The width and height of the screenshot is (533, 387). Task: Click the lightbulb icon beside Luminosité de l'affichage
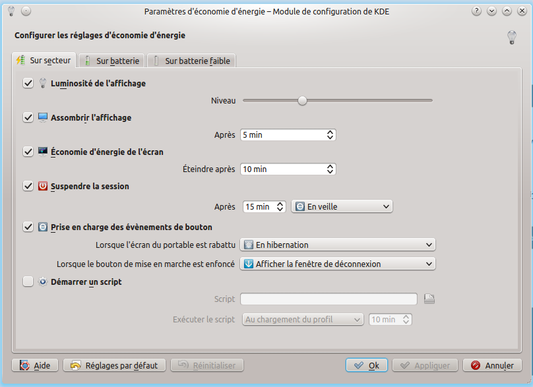pyautogui.click(x=43, y=84)
